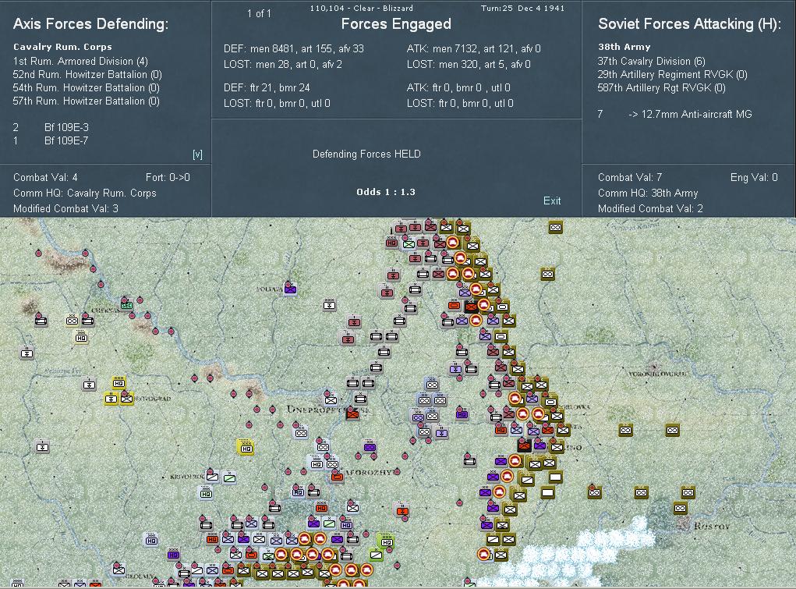The width and height of the screenshot is (796, 589).
Task: Select the lime green HQ counter
Action: tap(387, 541)
